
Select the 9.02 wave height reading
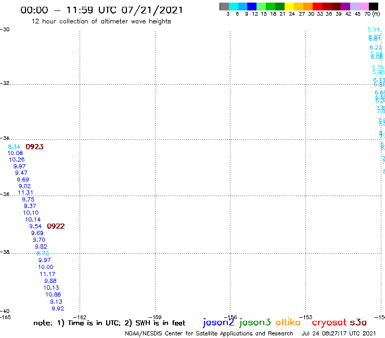(x=24, y=186)
